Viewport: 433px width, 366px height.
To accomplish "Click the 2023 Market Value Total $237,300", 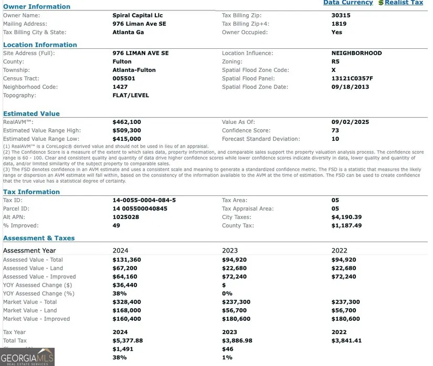I will (236, 302).
